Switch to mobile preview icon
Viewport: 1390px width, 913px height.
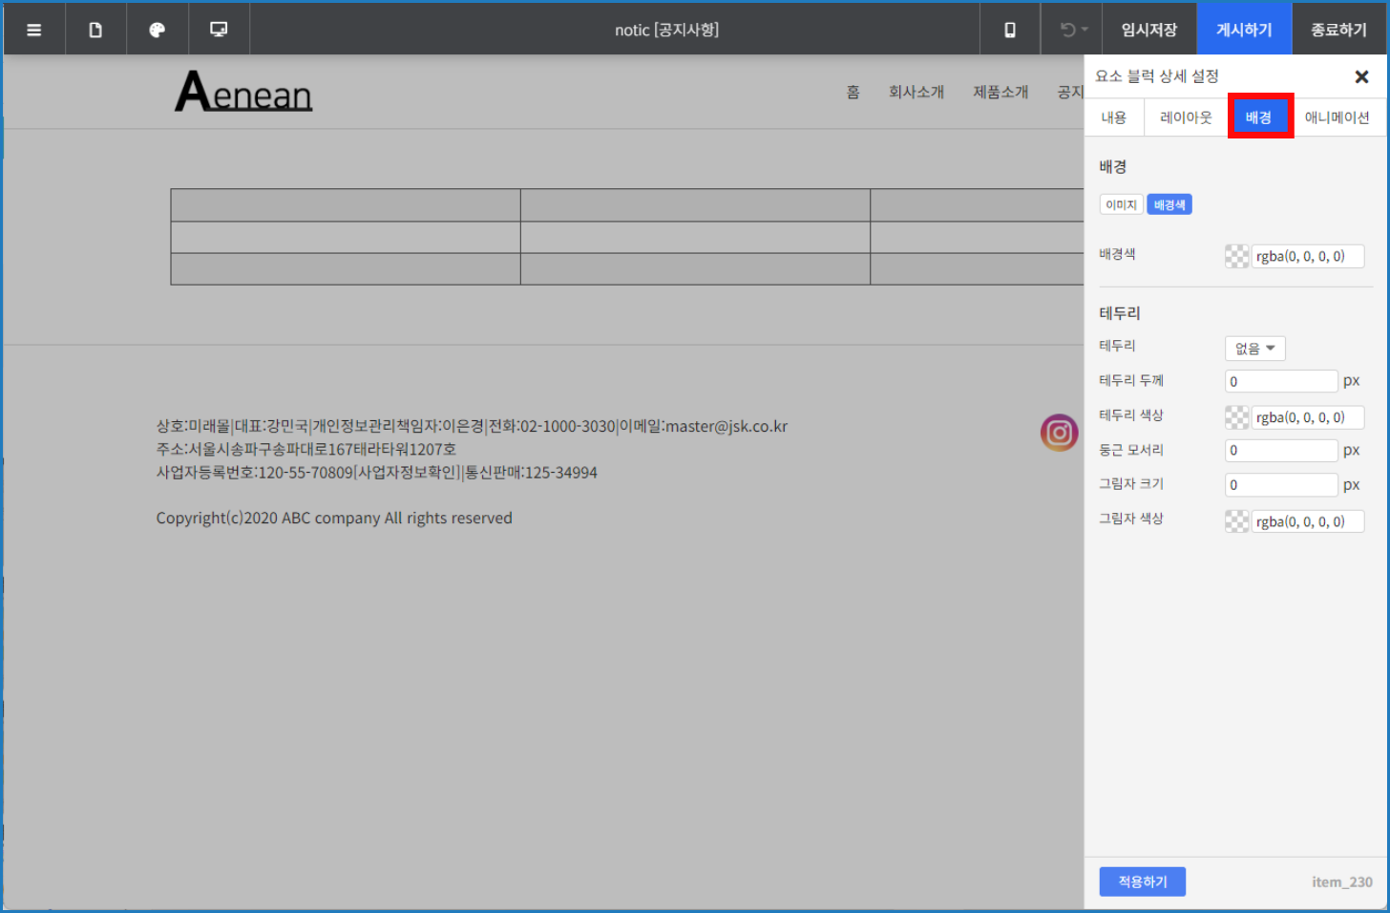point(1010,30)
